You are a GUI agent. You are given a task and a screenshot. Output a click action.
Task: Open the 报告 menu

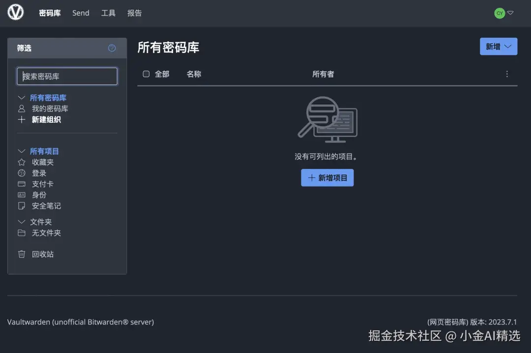pos(134,13)
